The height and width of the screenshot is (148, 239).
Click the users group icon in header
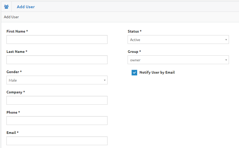[6, 7]
